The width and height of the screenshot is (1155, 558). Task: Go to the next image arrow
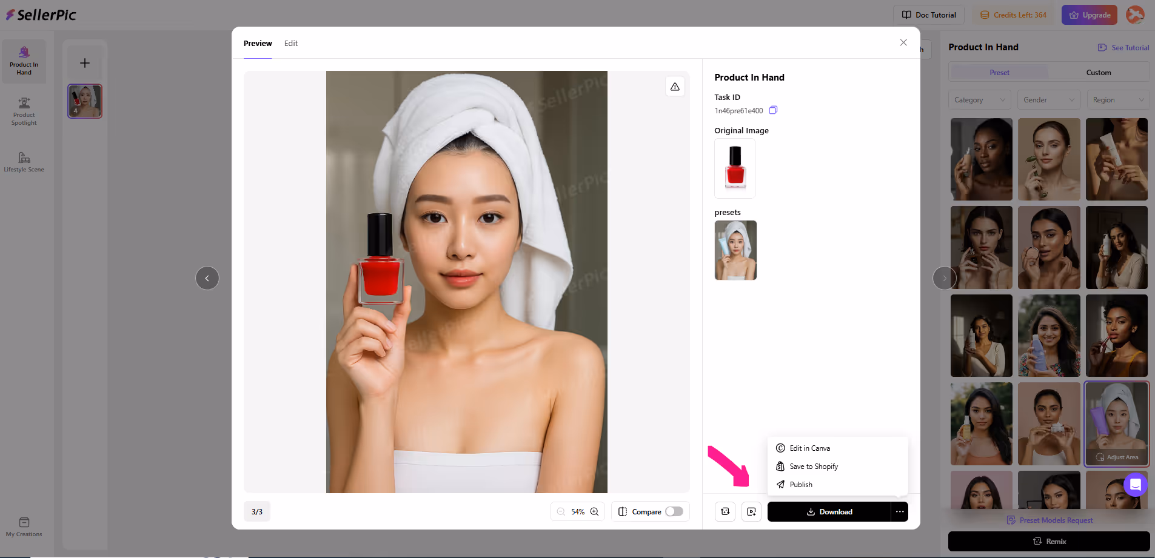[x=943, y=278]
